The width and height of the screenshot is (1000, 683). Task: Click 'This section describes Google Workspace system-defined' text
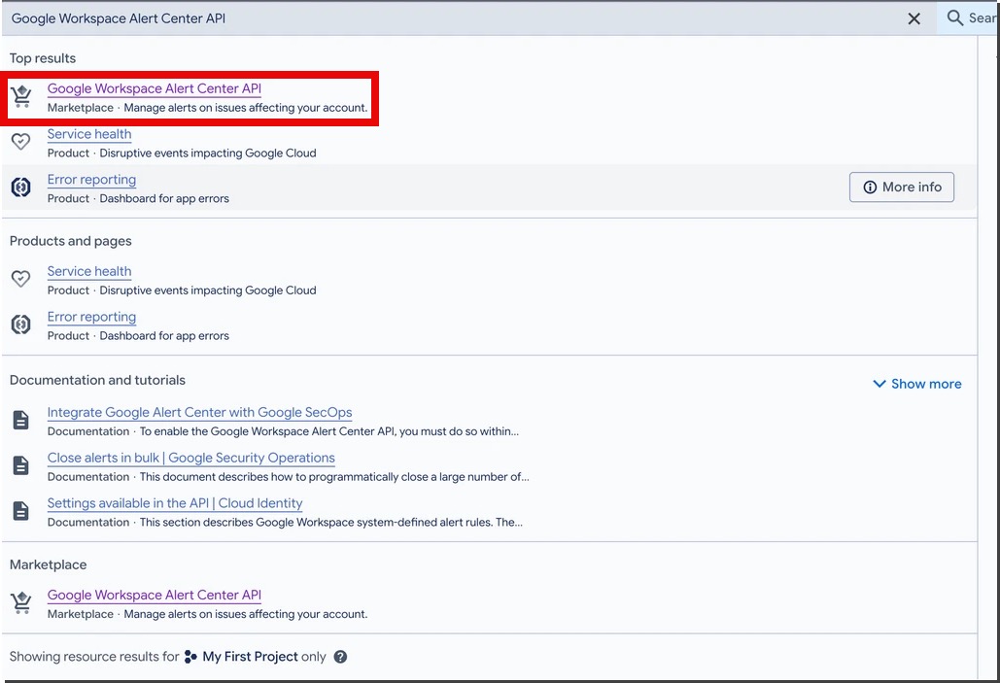point(331,523)
